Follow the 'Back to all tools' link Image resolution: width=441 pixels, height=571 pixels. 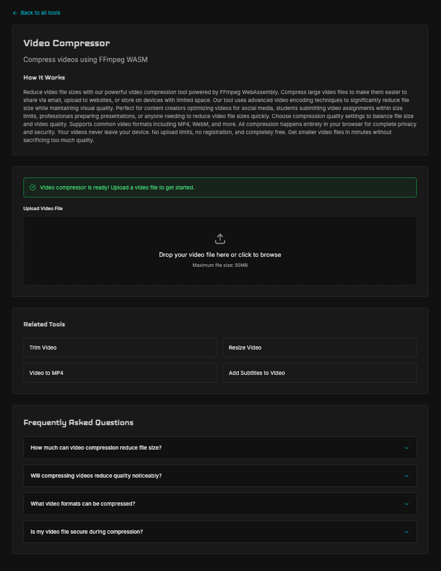36,13
